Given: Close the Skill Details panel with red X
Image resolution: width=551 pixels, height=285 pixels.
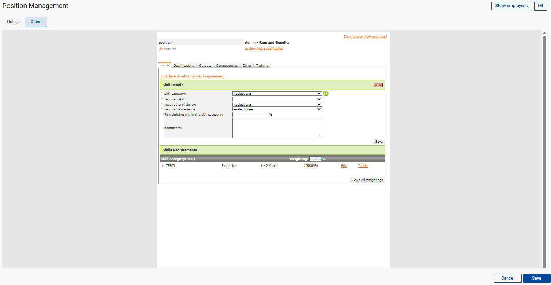Looking at the screenshot, I should click(x=378, y=85).
